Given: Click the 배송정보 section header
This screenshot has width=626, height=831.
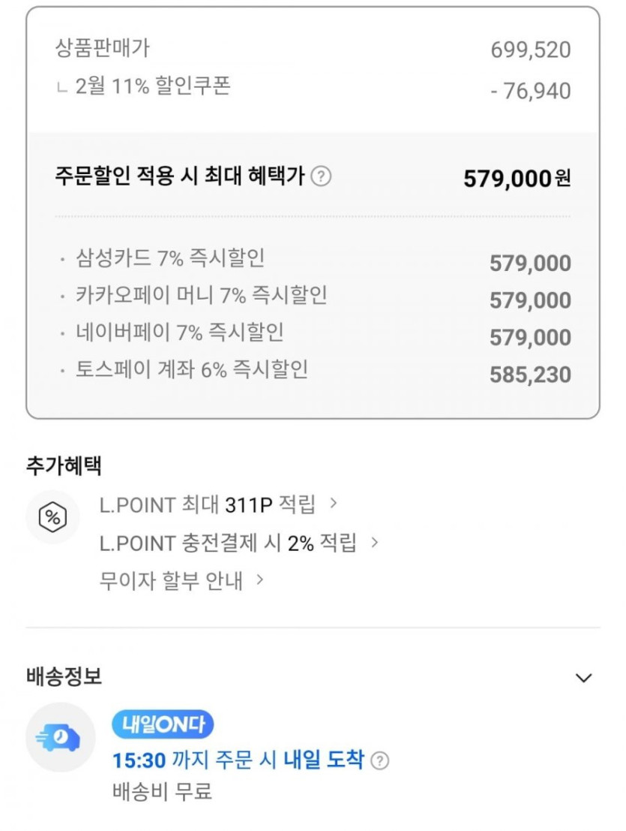Looking at the screenshot, I should coord(64,676).
